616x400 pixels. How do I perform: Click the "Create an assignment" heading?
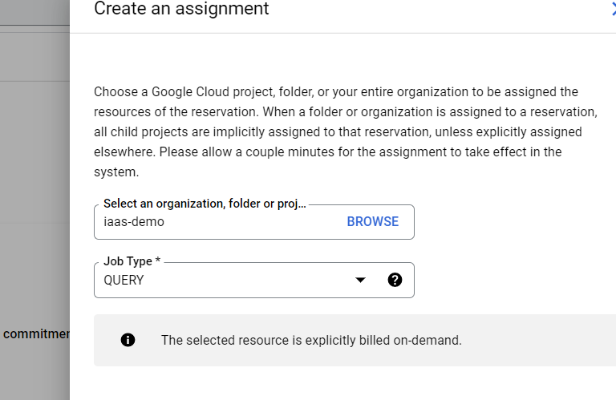[181, 10]
